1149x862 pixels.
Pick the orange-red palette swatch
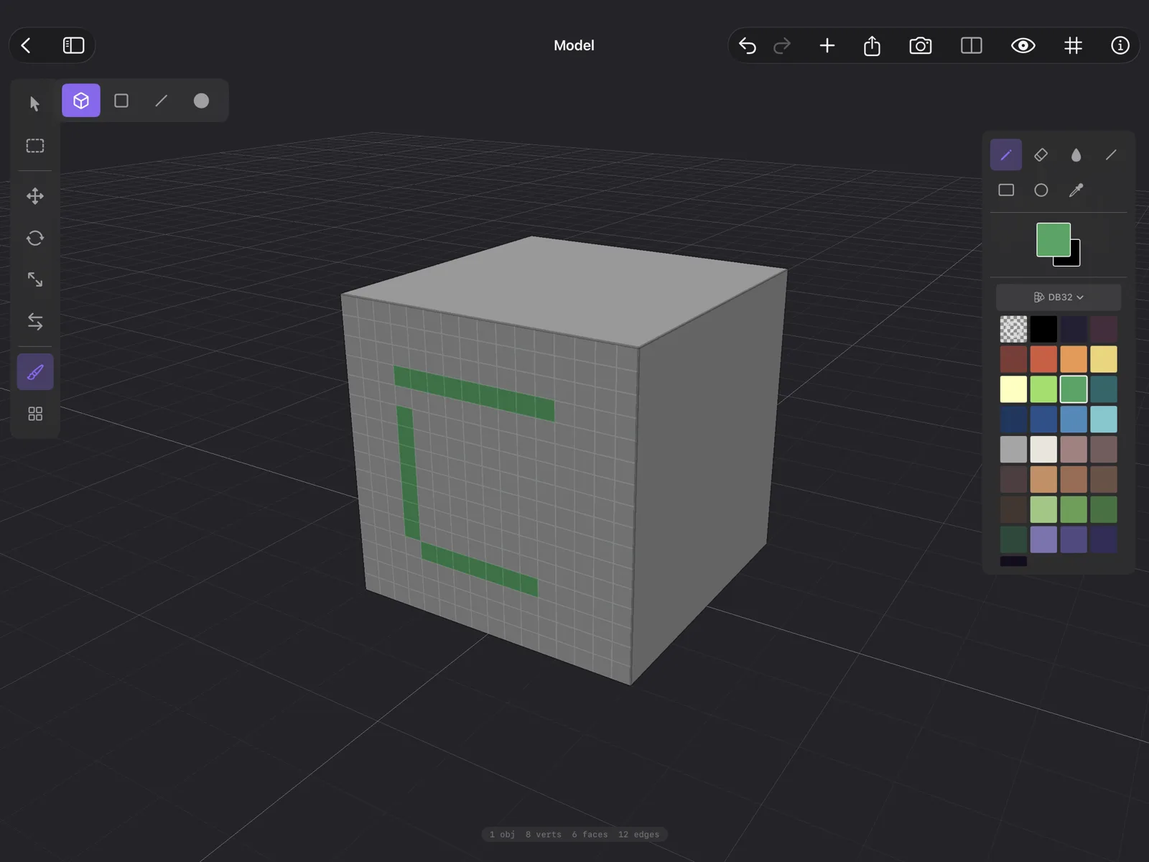click(1043, 359)
